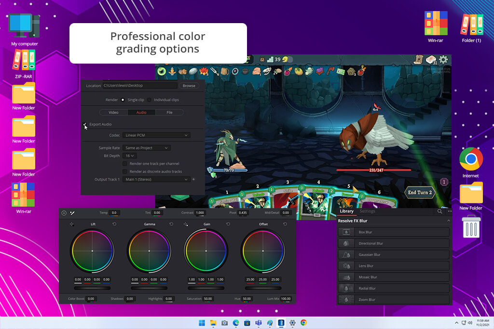Click the Gamma master wheel slider bar
Viewport: 494px width, 329px height.
(149, 288)
